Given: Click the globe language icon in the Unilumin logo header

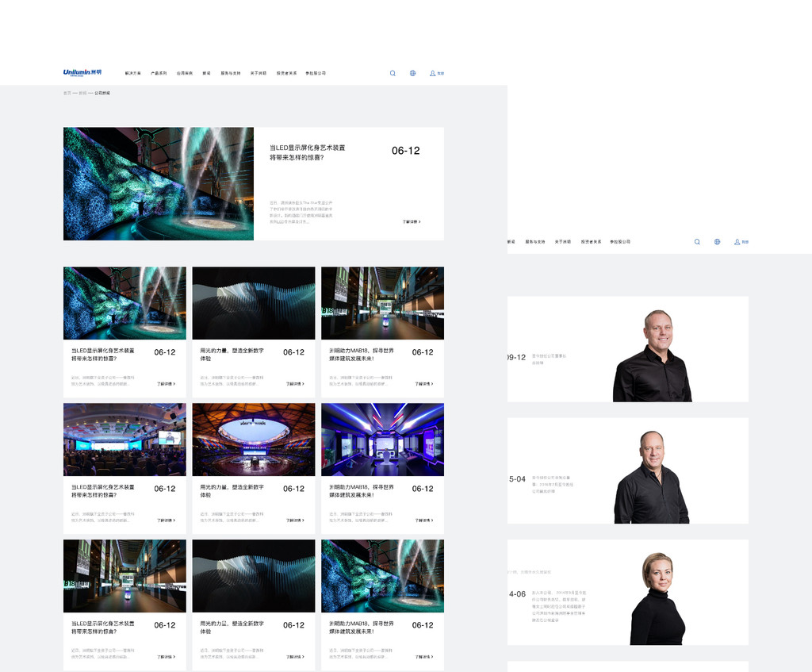Looking at the screenshot, I should pos(412,73).
